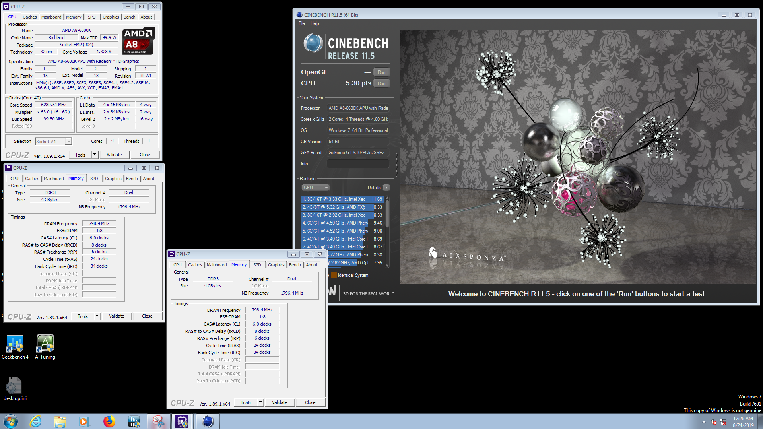Click Validate in the CPU-Z window showing the CPU tab
The height and width of the screenshot is (429, 763).
click(114, 155)
